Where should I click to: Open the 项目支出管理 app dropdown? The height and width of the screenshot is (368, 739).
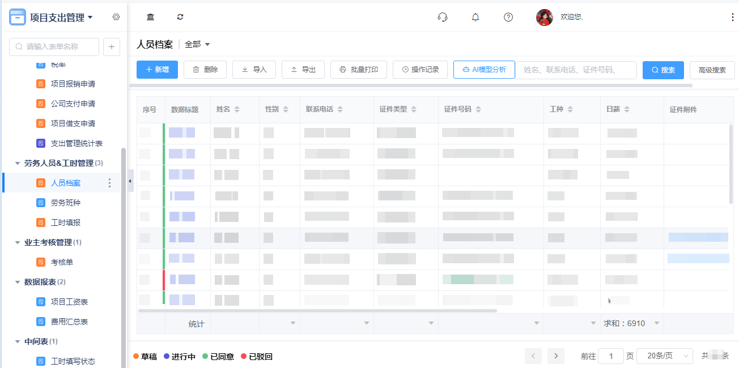90,18
